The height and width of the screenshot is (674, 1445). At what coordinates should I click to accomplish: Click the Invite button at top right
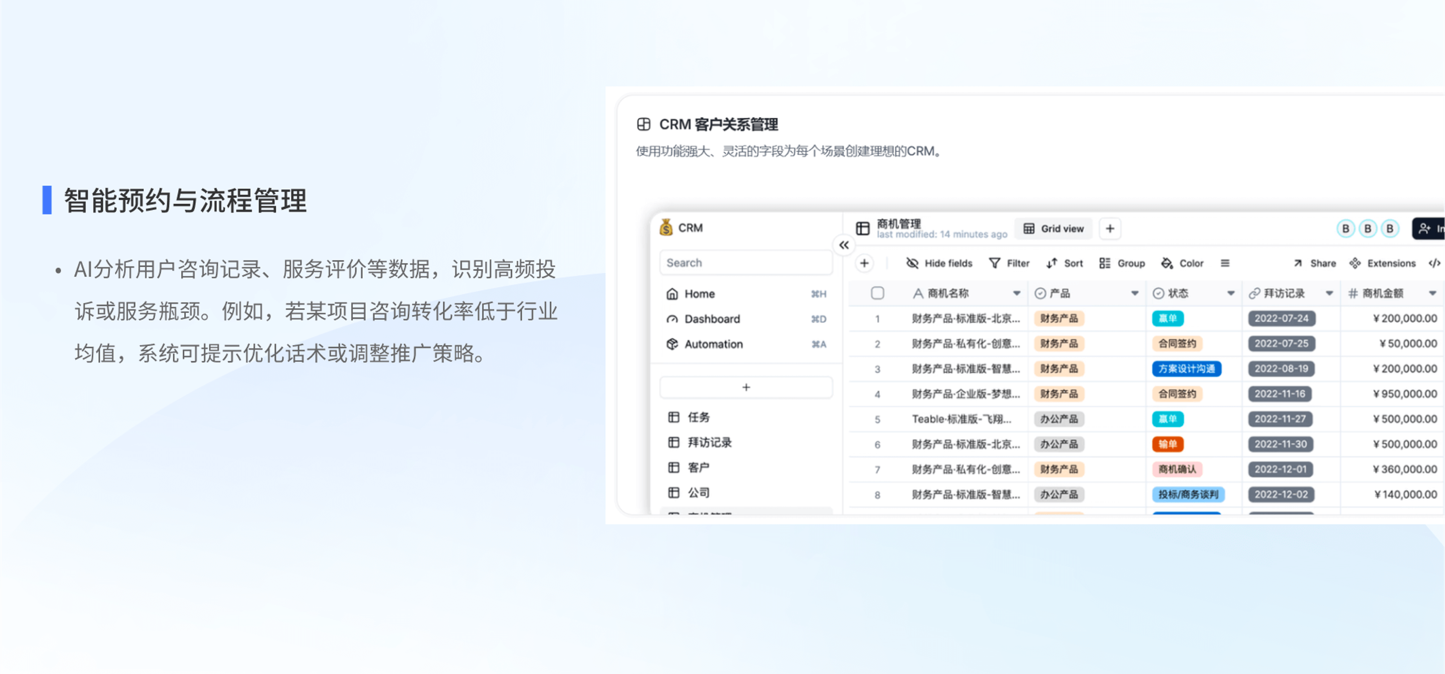[x=1429, y=229]
